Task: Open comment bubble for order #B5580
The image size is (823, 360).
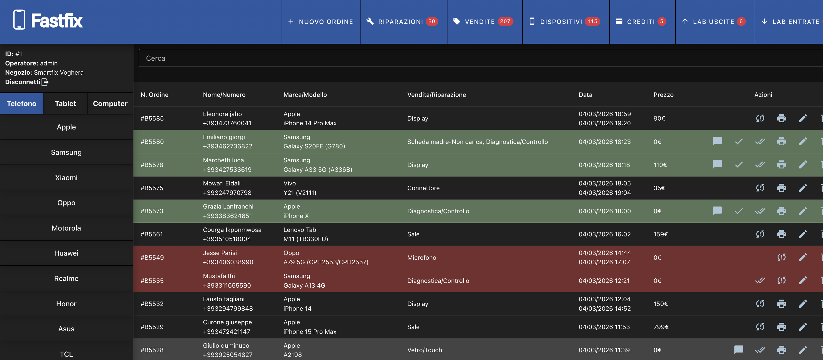Action: (x=717, y=141)
